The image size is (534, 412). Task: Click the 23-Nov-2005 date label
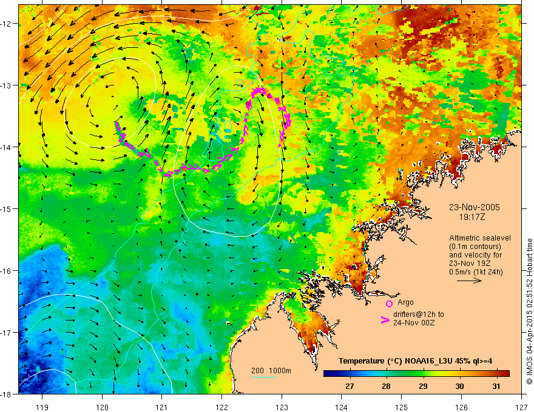click(x=475, y=207)
